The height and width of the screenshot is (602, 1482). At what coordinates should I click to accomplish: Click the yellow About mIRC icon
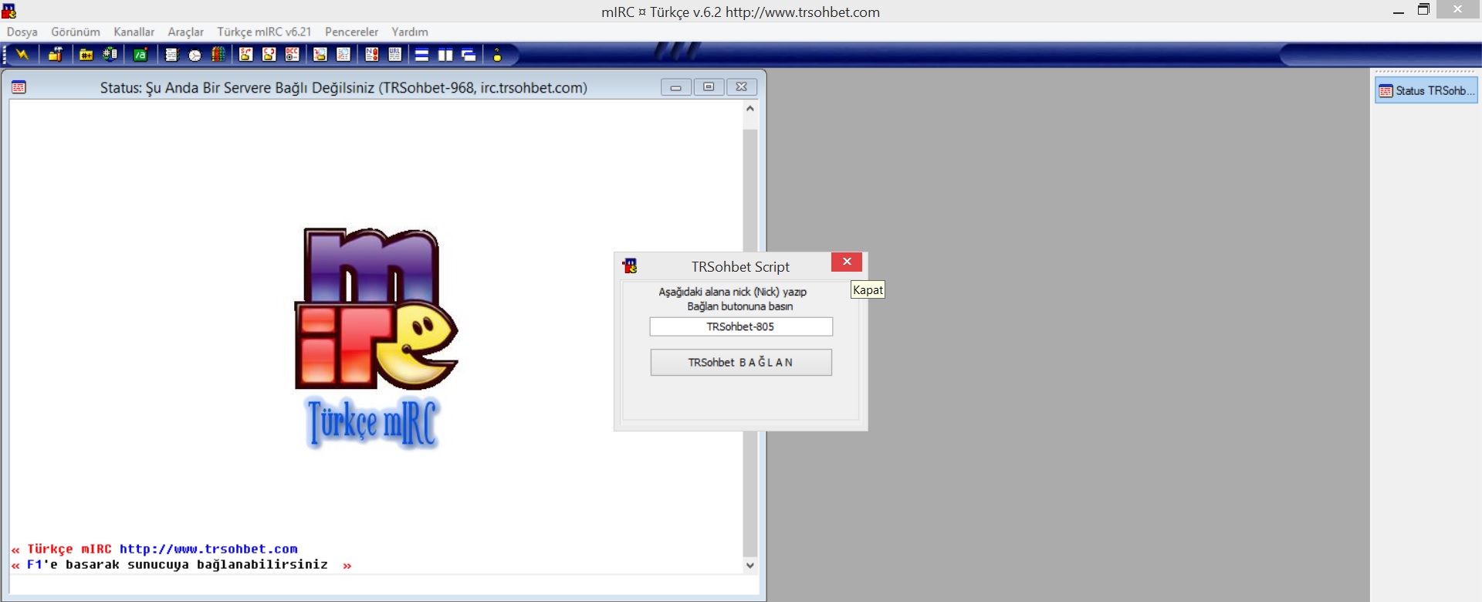497,55
